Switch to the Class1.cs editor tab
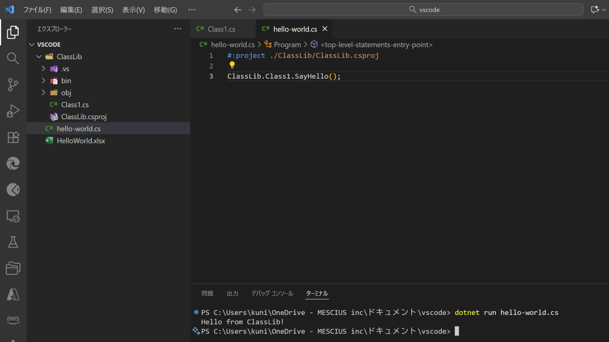Screen dimensions: 609x342 (221, 29)
